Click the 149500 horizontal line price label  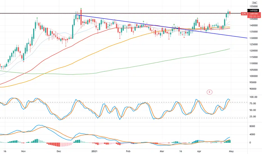[x=253, y=10]
